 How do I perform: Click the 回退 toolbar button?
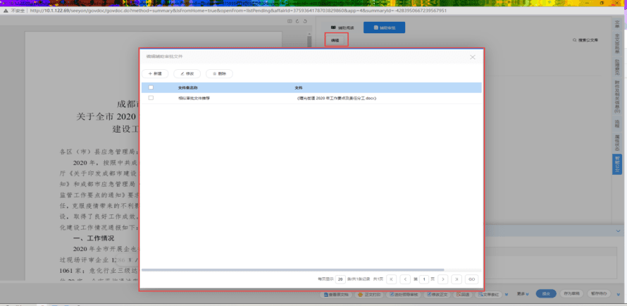click(463, 294)
